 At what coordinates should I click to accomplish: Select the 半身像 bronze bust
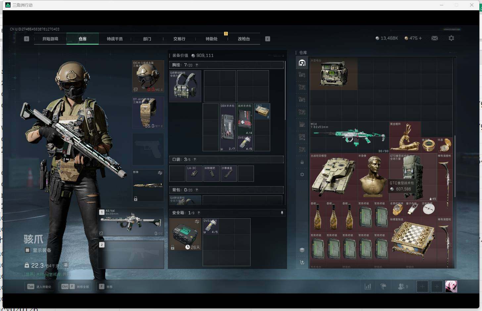373,177
